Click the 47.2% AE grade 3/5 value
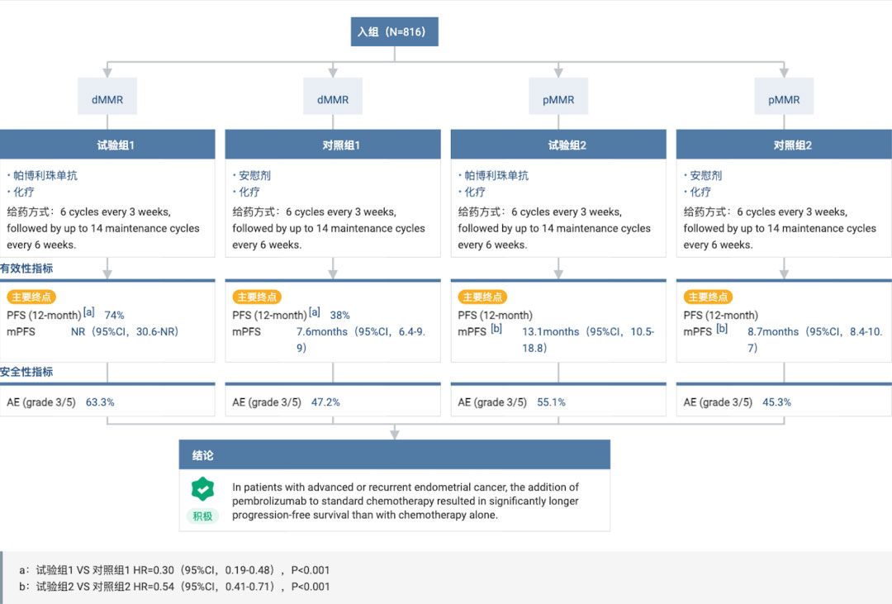The height and width of the screenshot is (604, 892). 325,402
